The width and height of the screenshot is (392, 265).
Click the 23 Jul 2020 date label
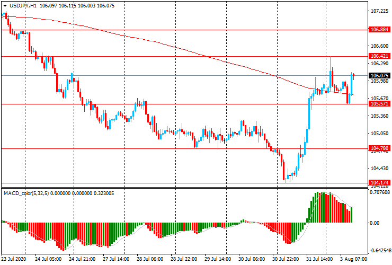pos(13,259)
